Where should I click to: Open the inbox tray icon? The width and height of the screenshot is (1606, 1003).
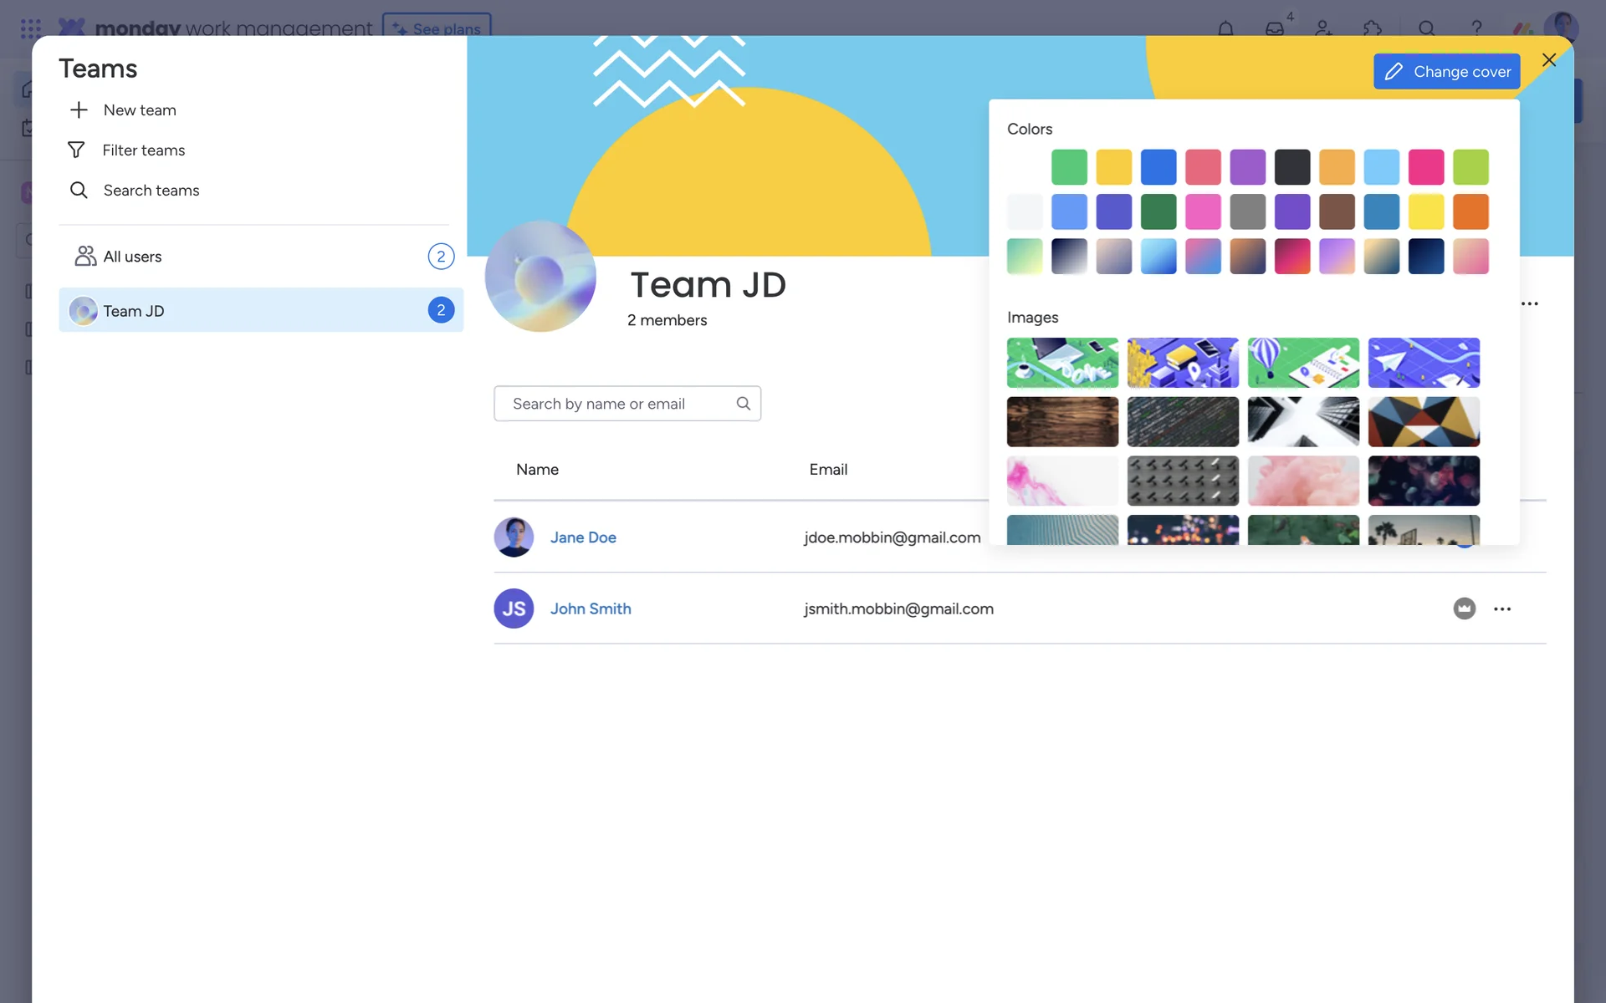(x=1274, y=28)
